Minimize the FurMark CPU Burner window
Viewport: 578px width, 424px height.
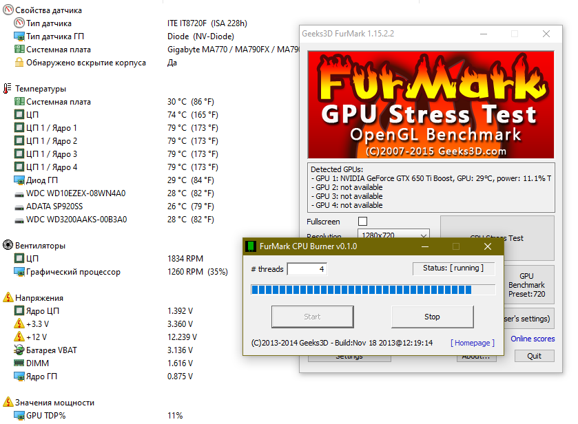coord(425,246)
